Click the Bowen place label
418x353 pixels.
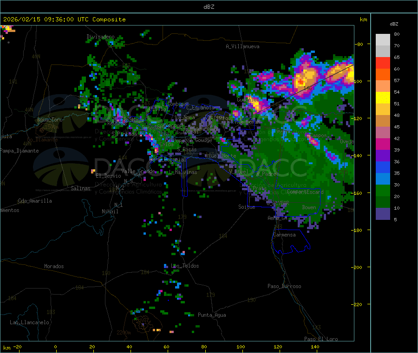click(x=309, y=207)
